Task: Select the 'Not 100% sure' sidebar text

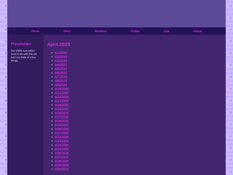Action: (24, 56)
